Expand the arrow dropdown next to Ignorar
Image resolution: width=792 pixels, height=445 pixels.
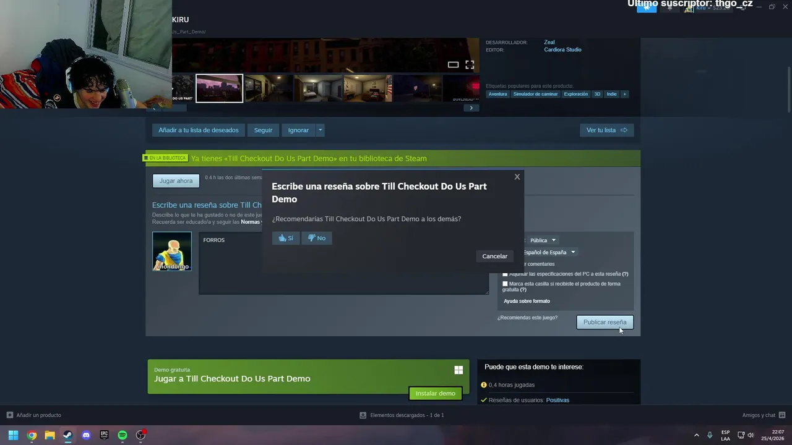(320, 130)
